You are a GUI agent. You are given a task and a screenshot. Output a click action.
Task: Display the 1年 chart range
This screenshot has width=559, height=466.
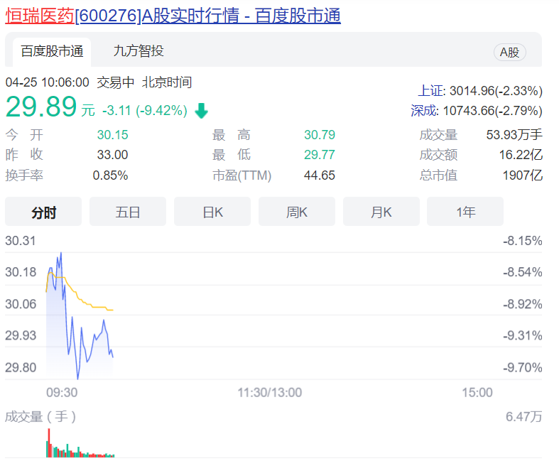point(466,212)
